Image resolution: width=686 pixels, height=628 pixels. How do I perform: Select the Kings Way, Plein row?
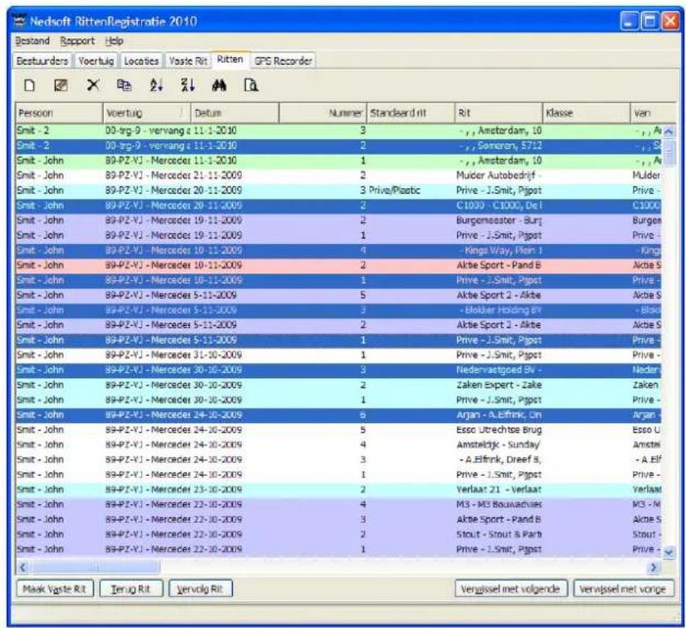click(339, 250)
